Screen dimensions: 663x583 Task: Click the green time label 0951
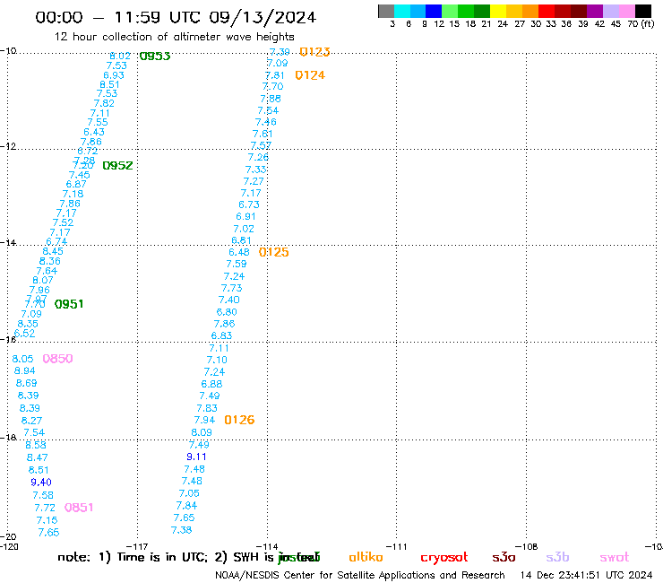(x=69, y=304)
